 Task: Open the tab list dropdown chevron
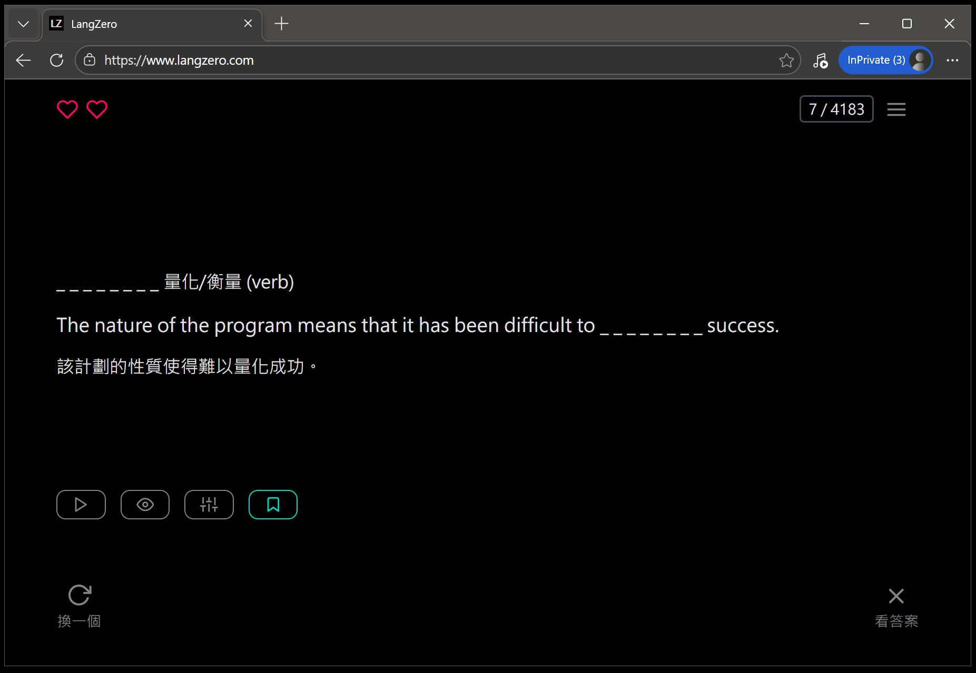pyautogui.click(x=23, y=24)
